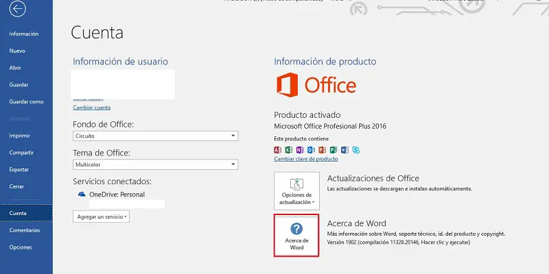Click the OneDrive cloud icon
Viewport: 549px width, 274px height.
[82, 195]
